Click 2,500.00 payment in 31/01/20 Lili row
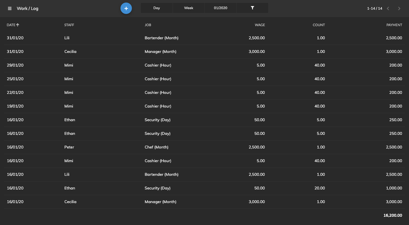Screen dimensions: 409x225 pos(394,38)
